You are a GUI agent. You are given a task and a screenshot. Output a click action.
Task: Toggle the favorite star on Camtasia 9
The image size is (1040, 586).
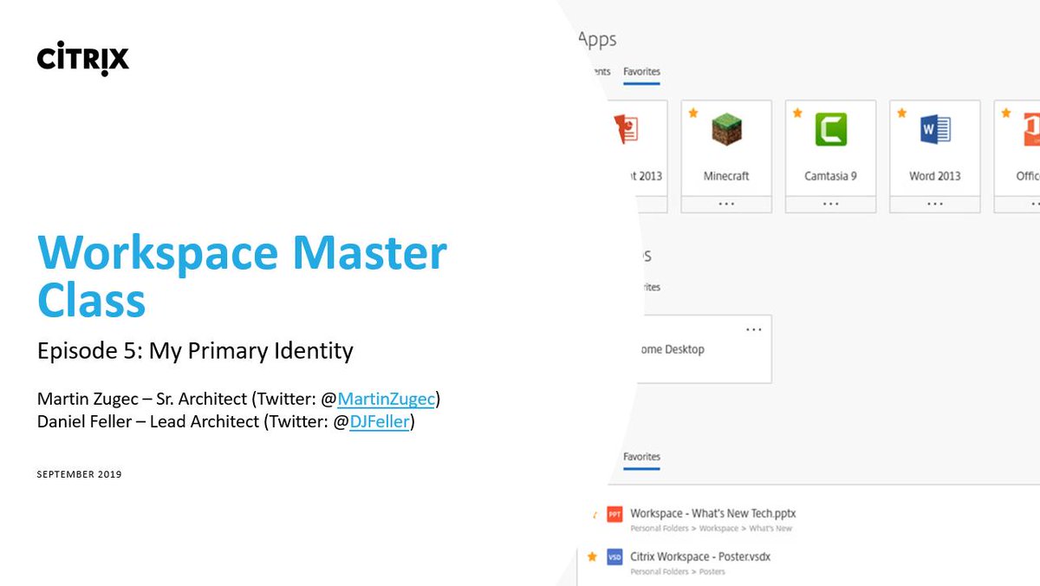[797, 113]
